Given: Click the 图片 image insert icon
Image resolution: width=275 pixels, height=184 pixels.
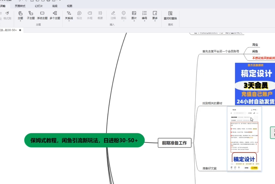Looking at the screenshot, I should [134, 14].
